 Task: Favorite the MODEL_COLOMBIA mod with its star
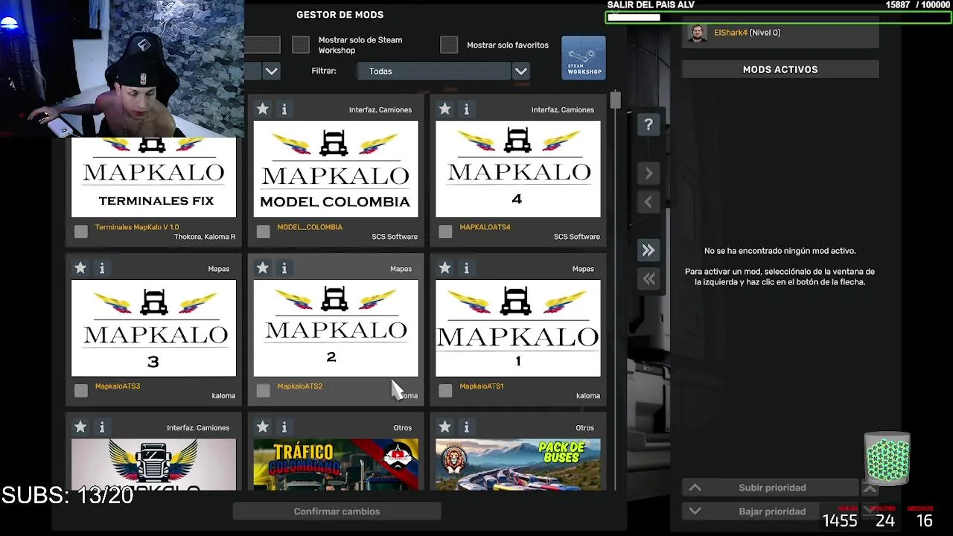pyautogui.click(x=263, y=109)
